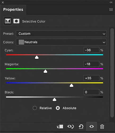
Task: Click the Black value input field
Action: 91,92
